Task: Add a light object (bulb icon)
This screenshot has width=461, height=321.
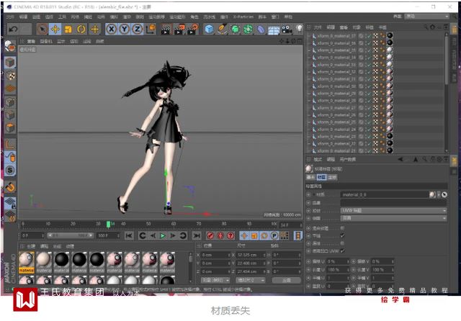Action: [x=299, y=29]
